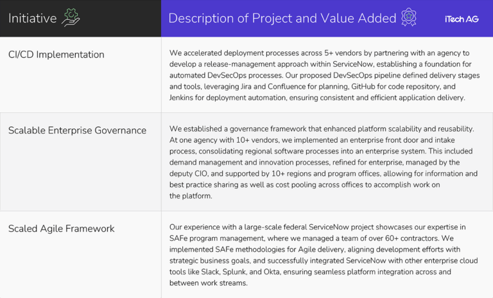Click the iTech AG logo
This screenshot has height=298, width=493.
[461, 19]
